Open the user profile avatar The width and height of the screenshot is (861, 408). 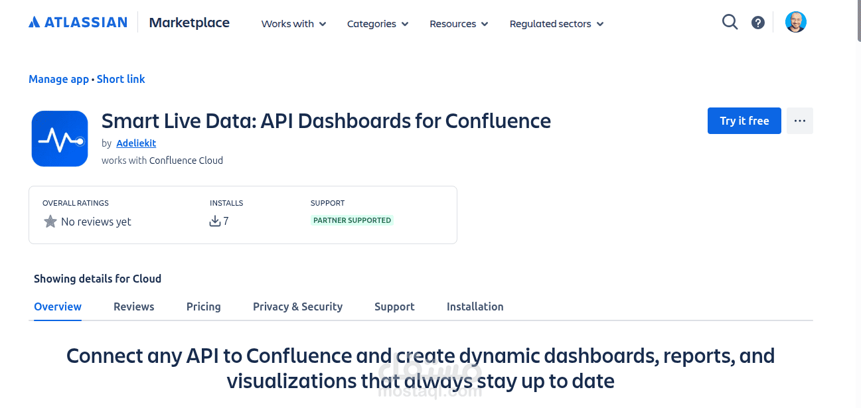(x=795, y=22)
